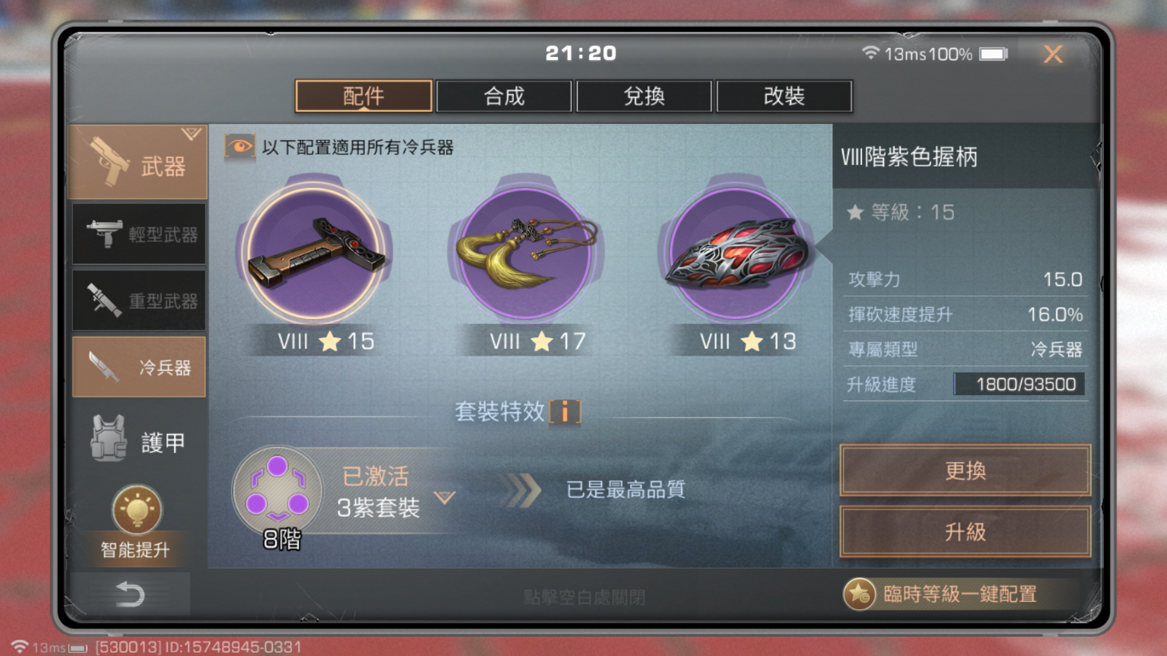Open the 輕型武器 light weapon category
Image resolution: width=1167 pixels, height=656 pixels.
coord(139,234)
